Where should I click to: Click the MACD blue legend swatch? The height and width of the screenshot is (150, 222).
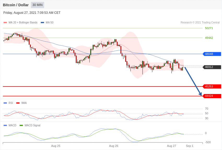pos(5,125)
